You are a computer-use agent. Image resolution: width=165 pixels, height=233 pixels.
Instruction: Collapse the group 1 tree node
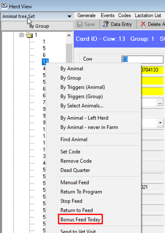click(22, 35)
